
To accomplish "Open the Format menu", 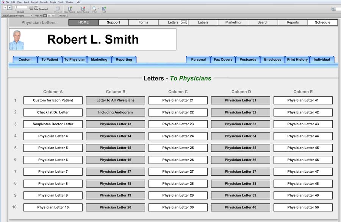I will [x=34, y=2].
